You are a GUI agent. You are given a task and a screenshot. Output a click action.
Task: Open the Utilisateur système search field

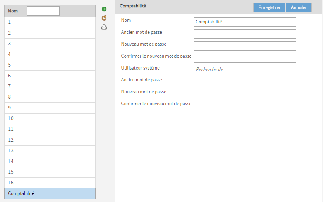point(245,70)
